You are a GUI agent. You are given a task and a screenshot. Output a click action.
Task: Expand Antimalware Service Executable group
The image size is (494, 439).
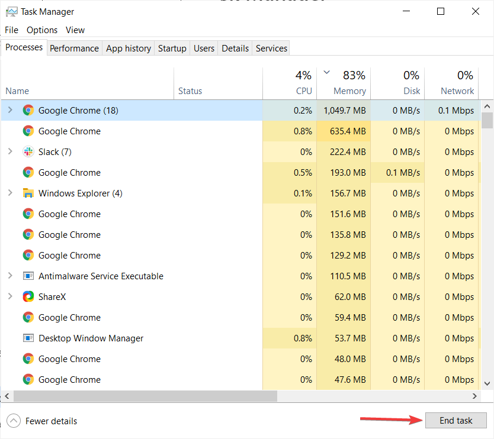coord(10,276)
